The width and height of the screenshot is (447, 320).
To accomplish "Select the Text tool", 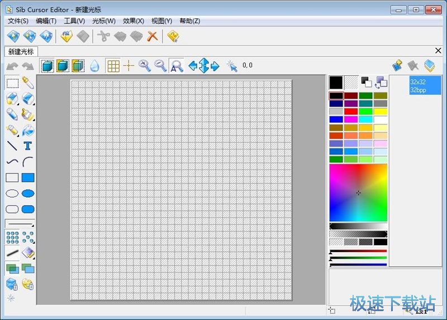I will [x=28, y=146].
